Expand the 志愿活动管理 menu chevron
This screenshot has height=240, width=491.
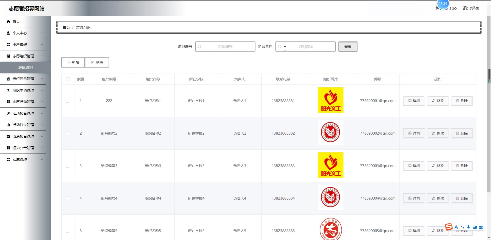tap(42, 102)
